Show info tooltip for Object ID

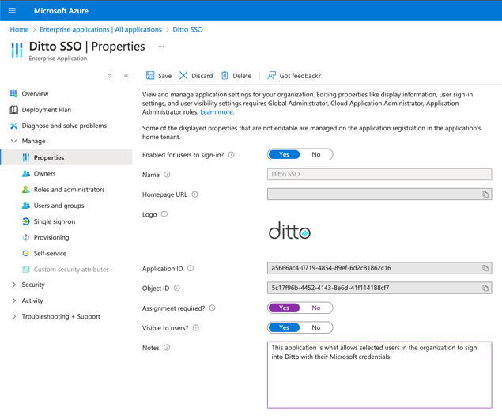[x=177, y=288]
